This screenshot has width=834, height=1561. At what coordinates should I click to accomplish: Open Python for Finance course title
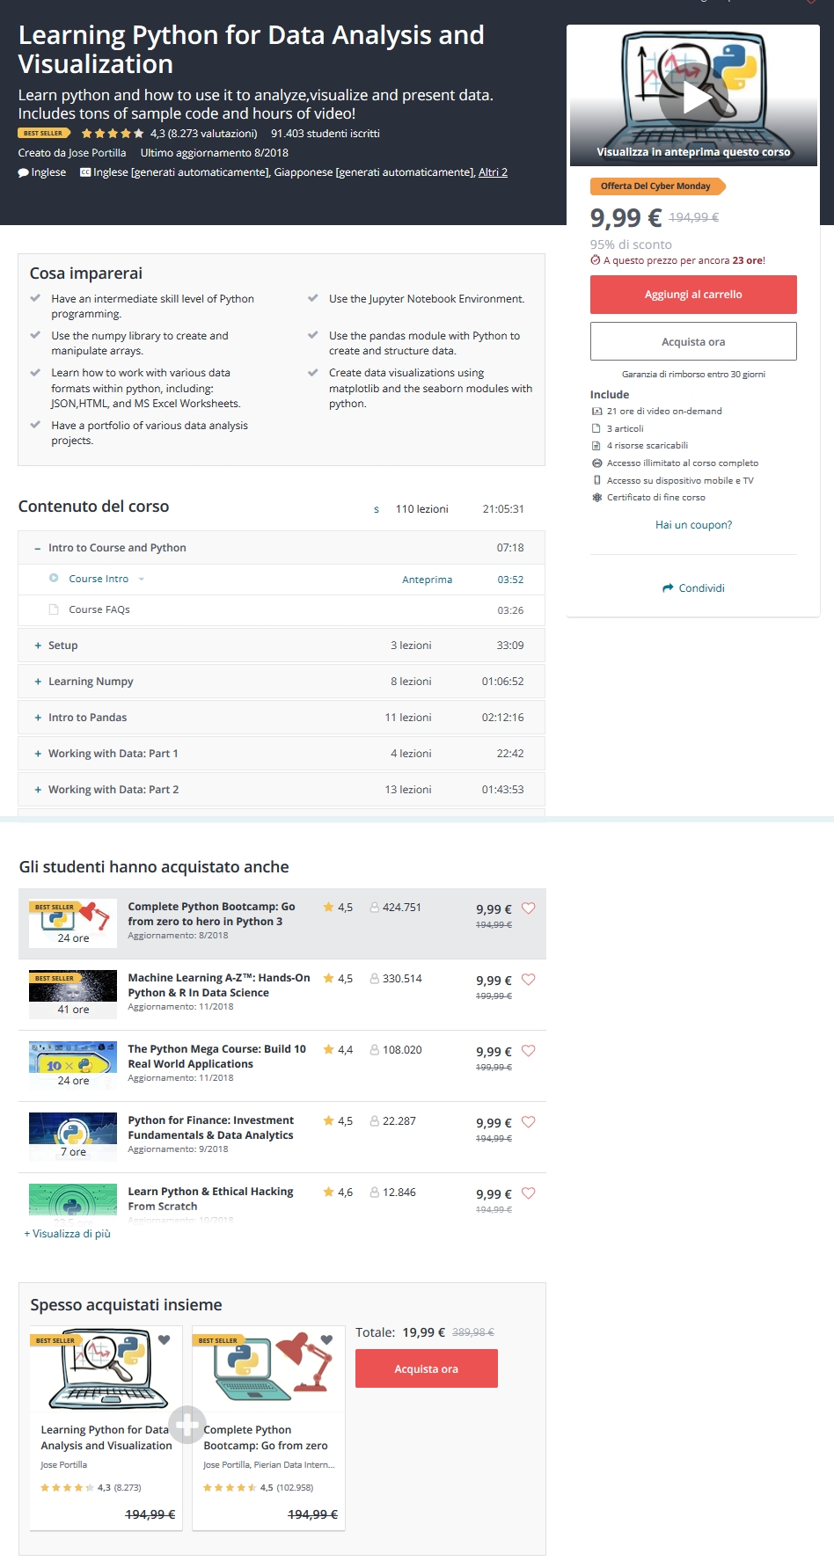pos(211,1127)
